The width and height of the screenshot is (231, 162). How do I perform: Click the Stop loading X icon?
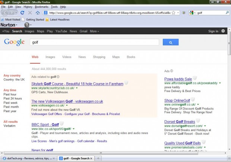coord(30,13)
